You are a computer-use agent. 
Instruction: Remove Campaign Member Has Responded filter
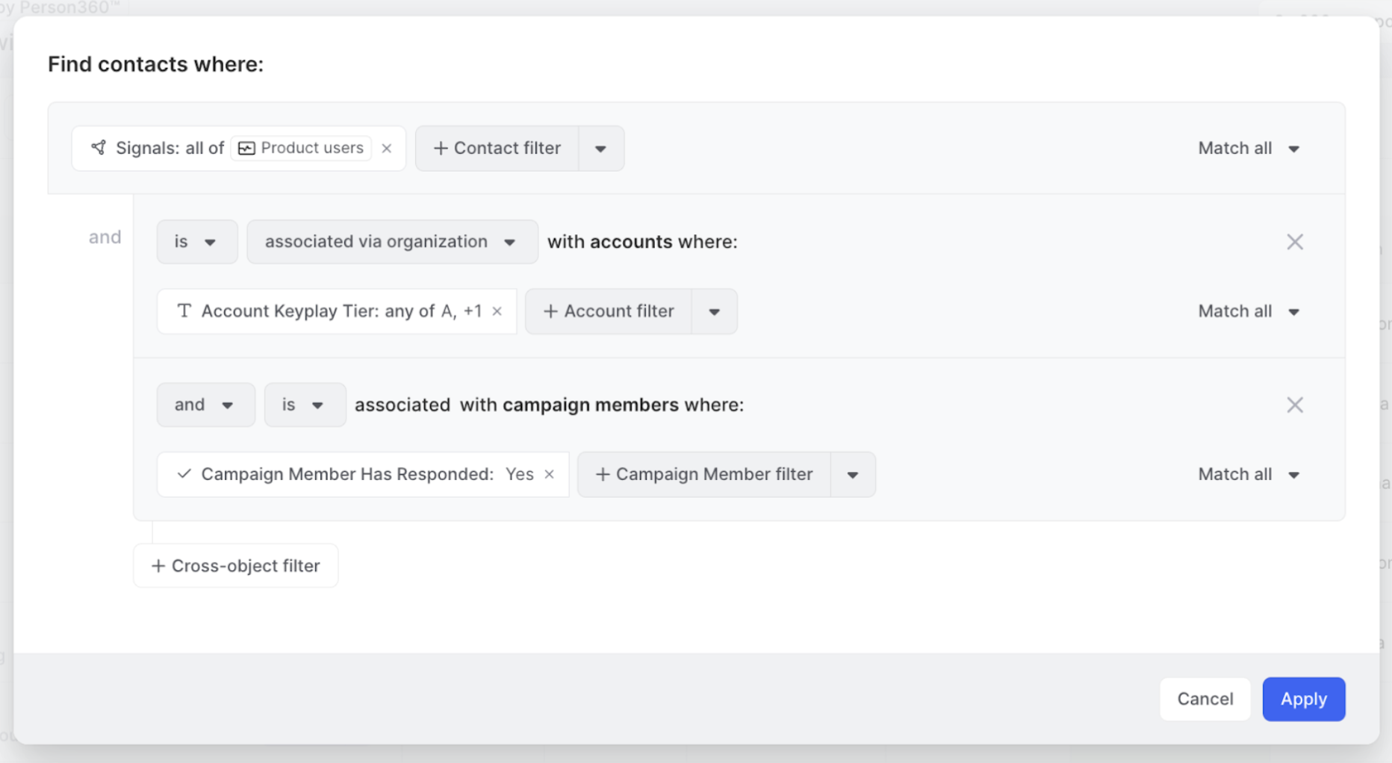pos(550,475)
